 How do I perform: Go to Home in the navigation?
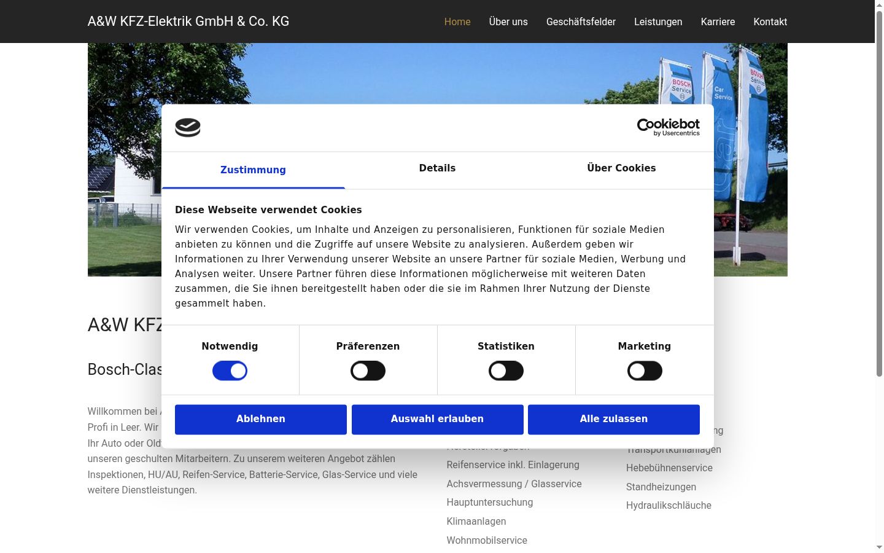457,22
